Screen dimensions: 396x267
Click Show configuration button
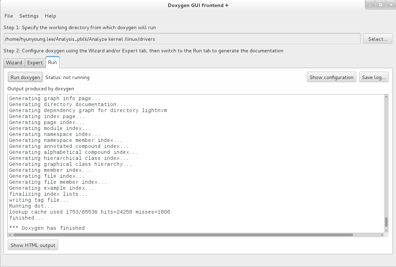point(331,77)
